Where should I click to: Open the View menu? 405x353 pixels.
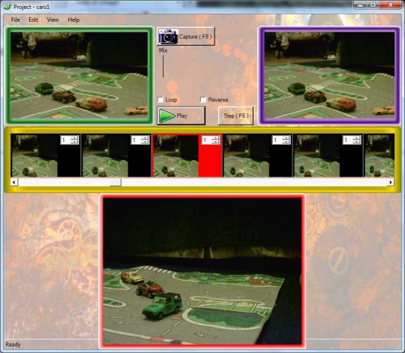52,20
